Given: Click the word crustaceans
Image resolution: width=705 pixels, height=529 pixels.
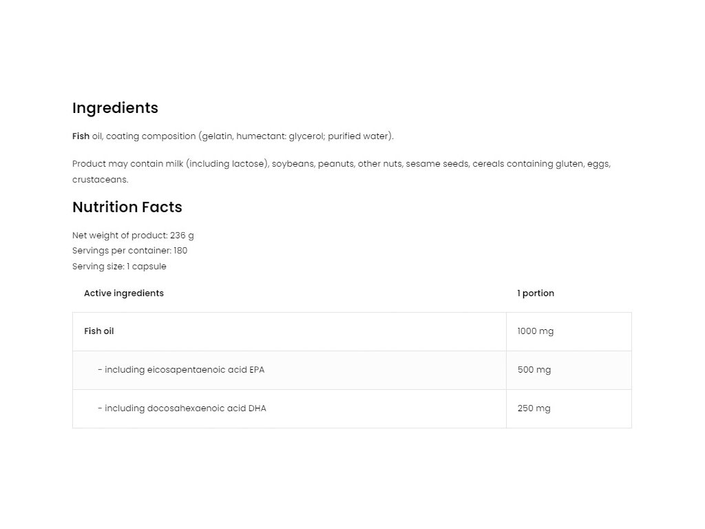Looking at the screenshot, I should click(101, 180).
